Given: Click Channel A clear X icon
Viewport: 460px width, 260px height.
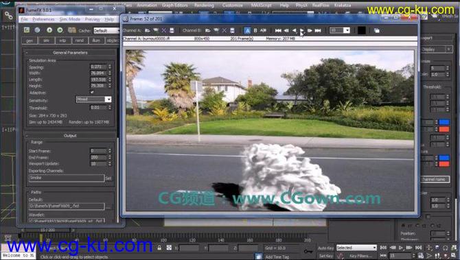Looking at the screenshot, I should click(163, 30).
